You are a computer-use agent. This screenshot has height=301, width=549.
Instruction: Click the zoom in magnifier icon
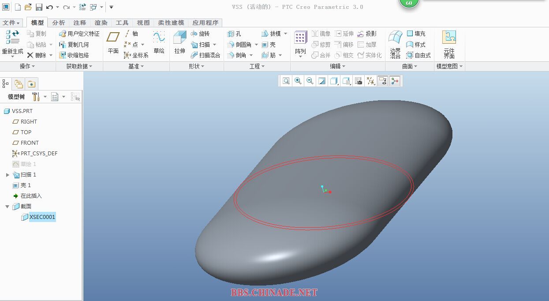coord(298,81)
